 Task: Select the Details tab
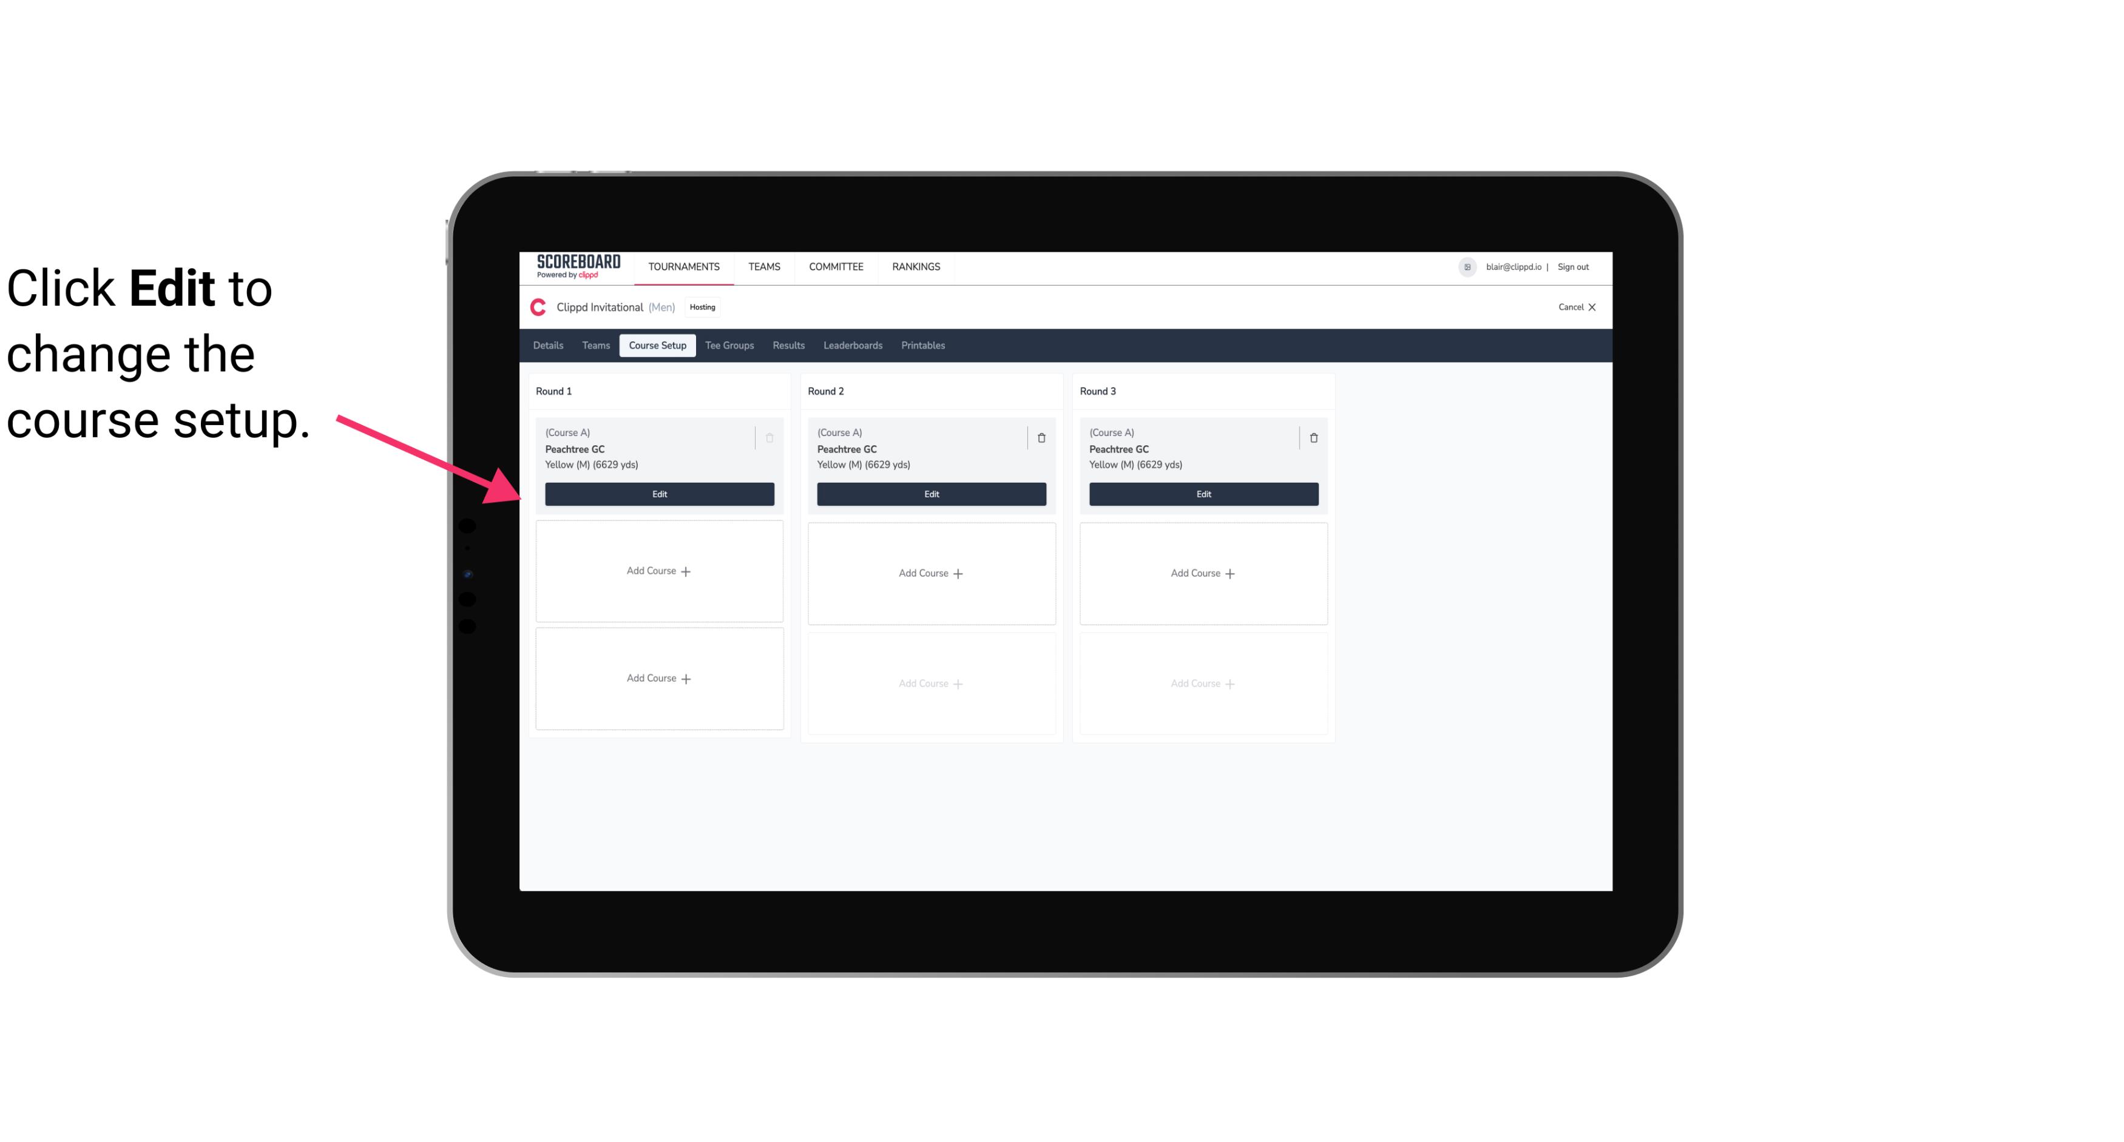[x=550, y=344]
